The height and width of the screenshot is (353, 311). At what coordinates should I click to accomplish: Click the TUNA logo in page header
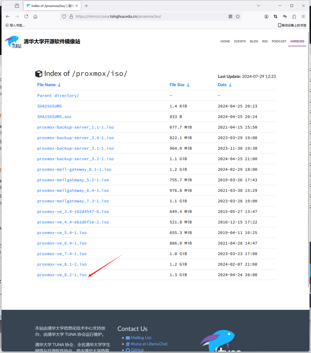[x=13, y=42]
